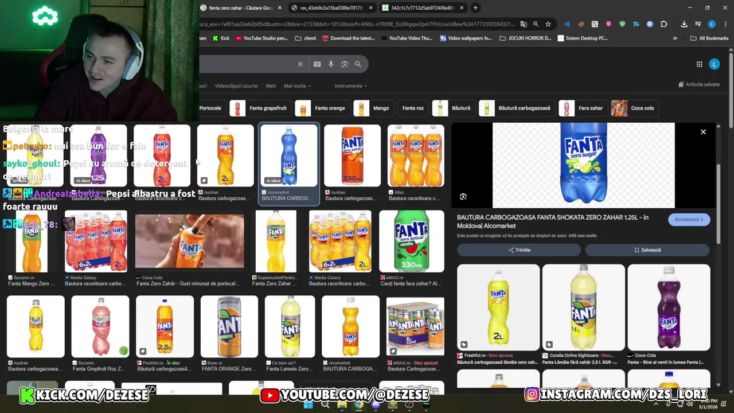Click 'Trimite' share button
The height and width of the screenshot is (413, 734).
point(519,250)
